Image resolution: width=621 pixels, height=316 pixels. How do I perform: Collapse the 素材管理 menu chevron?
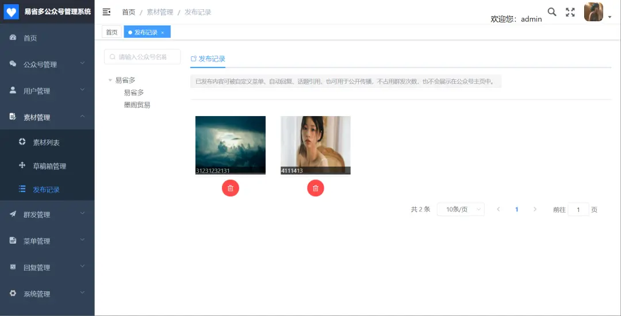pyautogui.click(x=82, y=116)
